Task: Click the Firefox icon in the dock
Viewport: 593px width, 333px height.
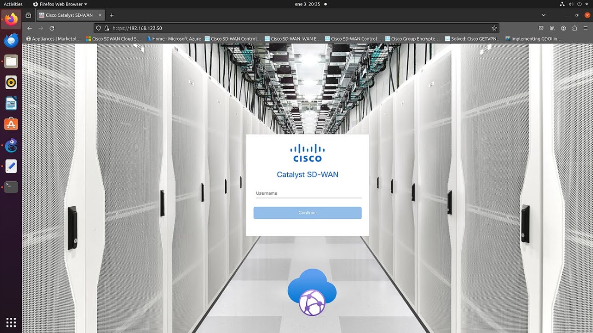Action: tap(11, 19)
